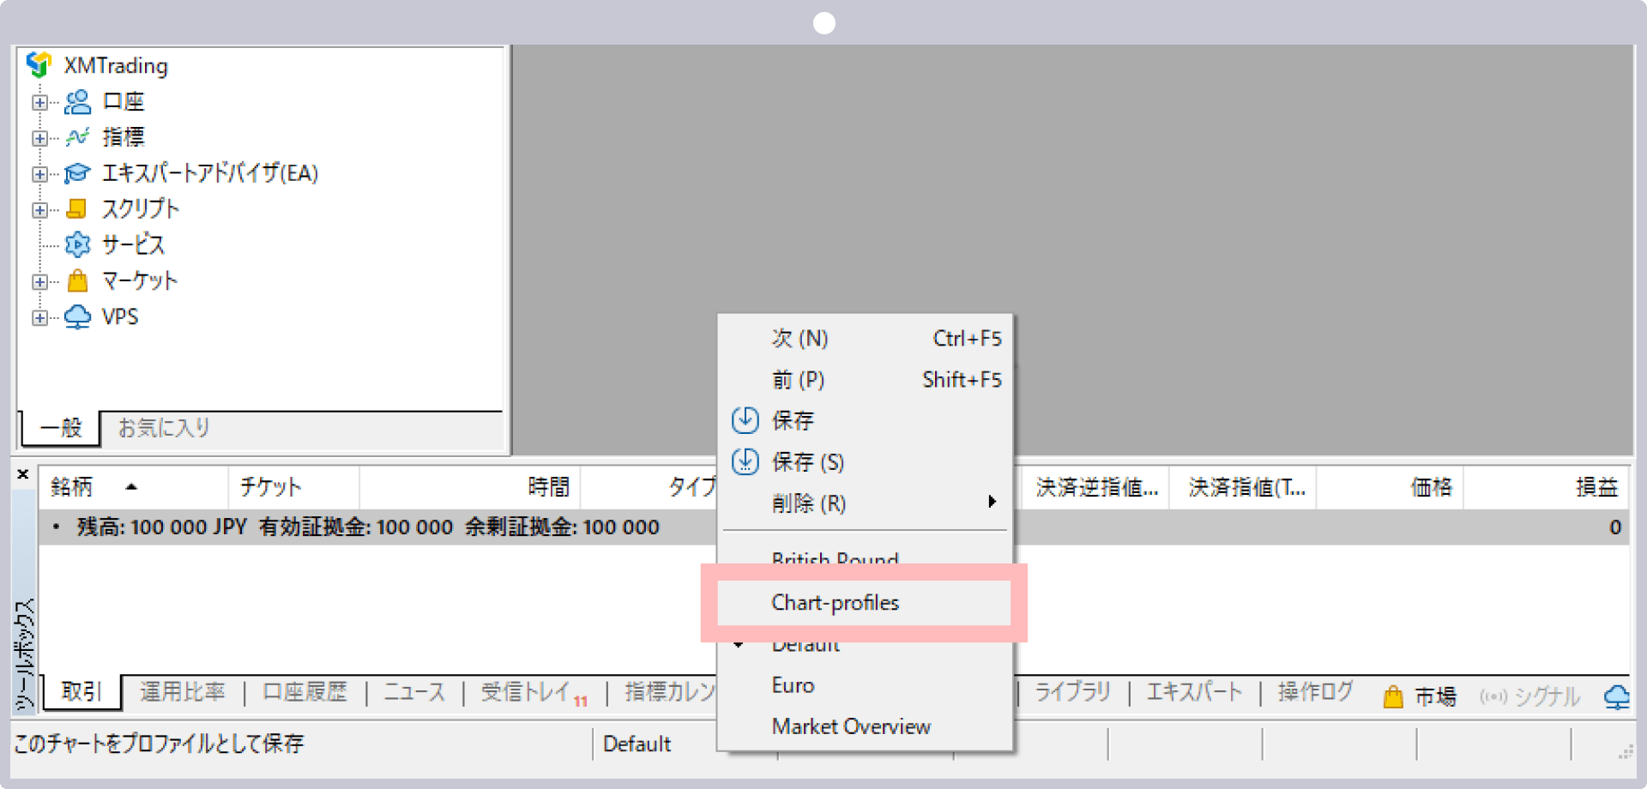Image resolution: width=1647 pixels, height=789 pixels.
Task: Click Default in the status bar
Action: pyautogui.click(x=636, y=743)
